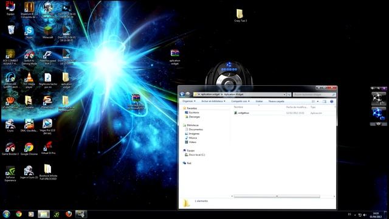
Task: Click the Grabar toolbar button
Action: (259, 102)
